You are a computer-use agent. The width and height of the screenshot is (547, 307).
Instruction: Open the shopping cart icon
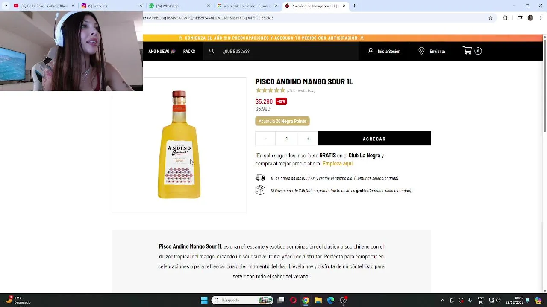coord(468,51)
